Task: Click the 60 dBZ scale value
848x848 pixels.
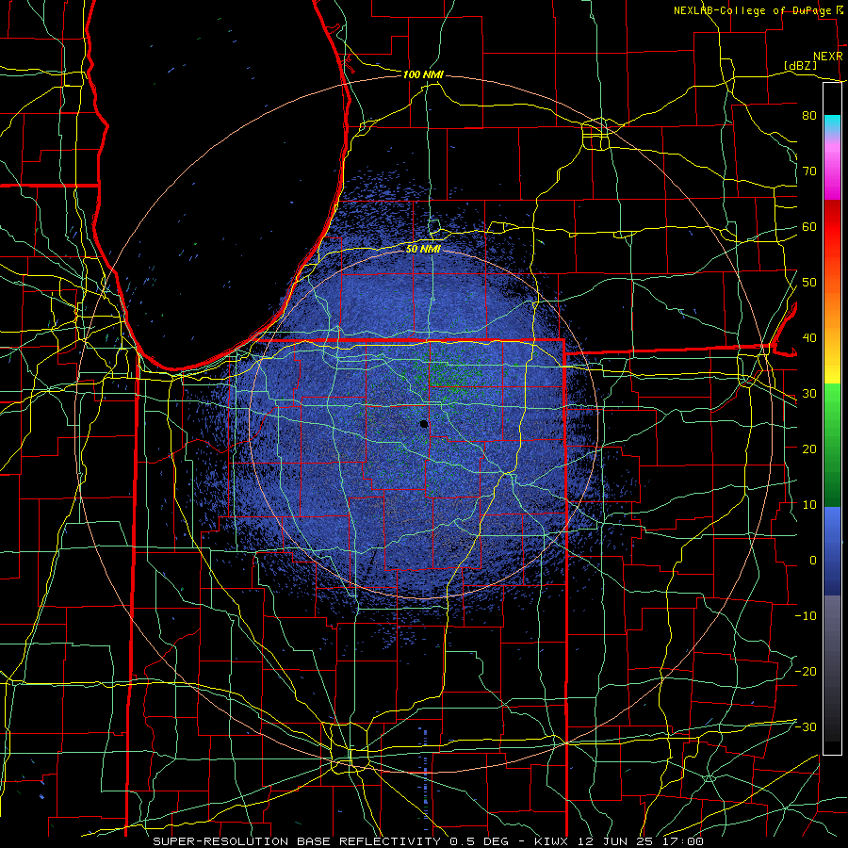Action: tap(809, 226)
